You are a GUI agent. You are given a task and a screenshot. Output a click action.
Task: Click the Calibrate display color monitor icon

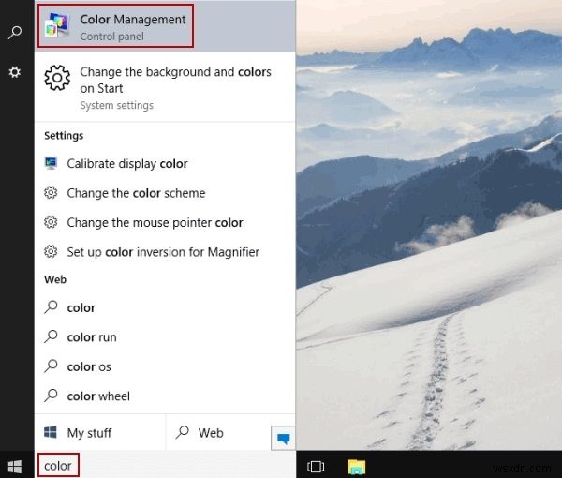[x=51, y=163]
